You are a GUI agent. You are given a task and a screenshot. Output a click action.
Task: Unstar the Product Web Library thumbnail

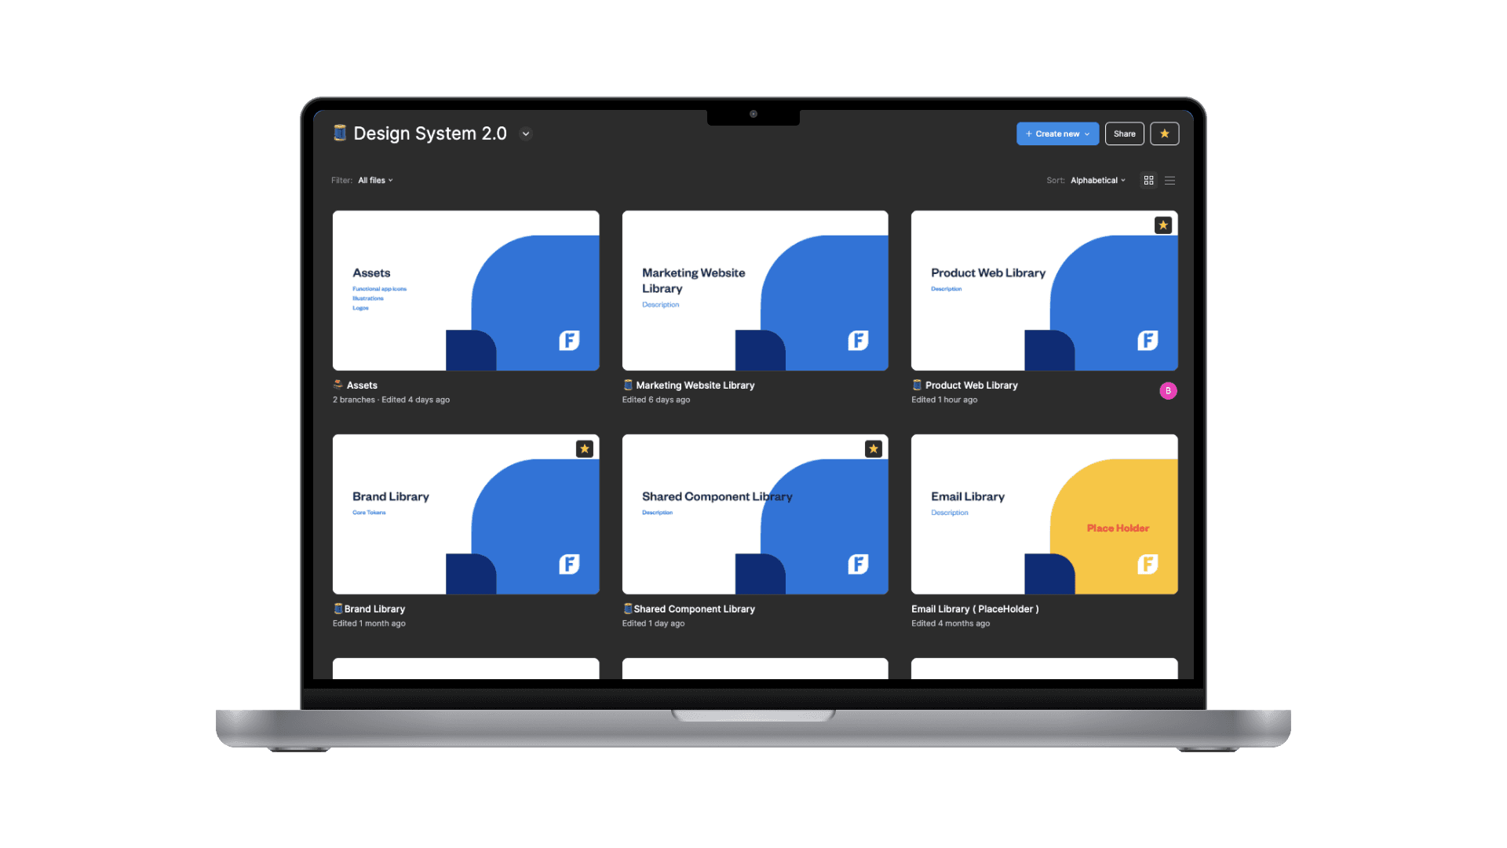click(x=1162, y=226)
